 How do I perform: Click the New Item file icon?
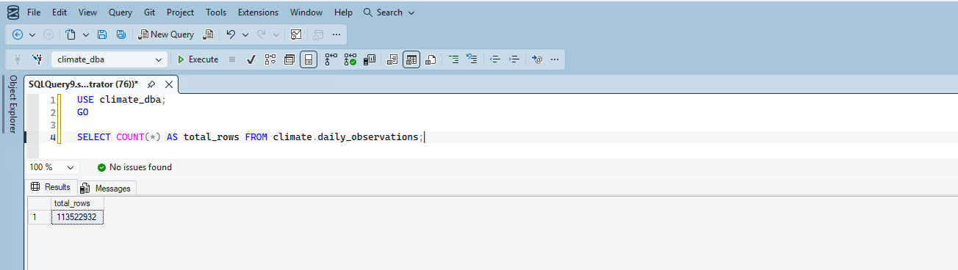[71, 34]
